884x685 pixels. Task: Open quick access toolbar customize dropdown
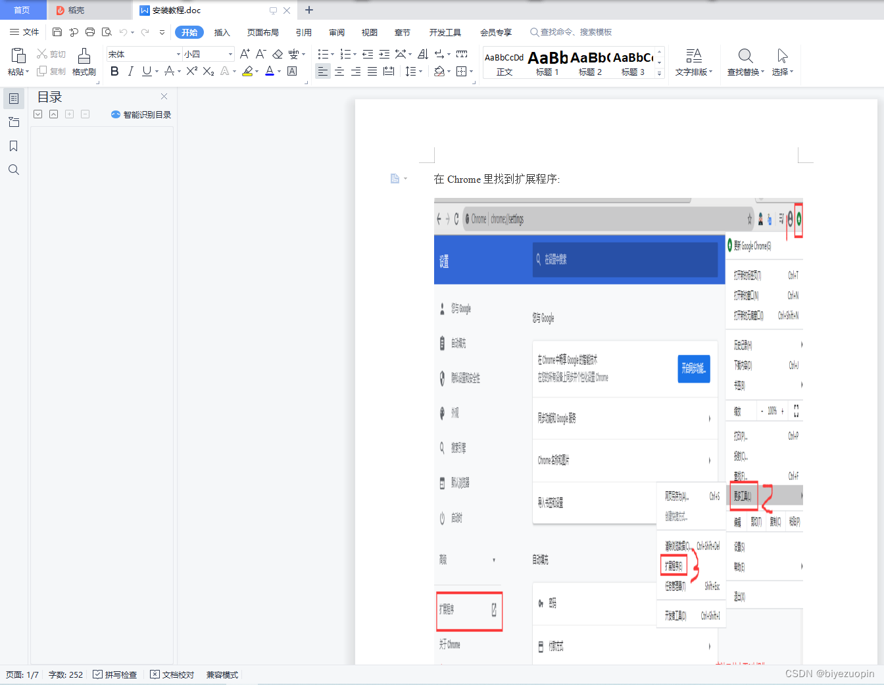click(162, 32)
